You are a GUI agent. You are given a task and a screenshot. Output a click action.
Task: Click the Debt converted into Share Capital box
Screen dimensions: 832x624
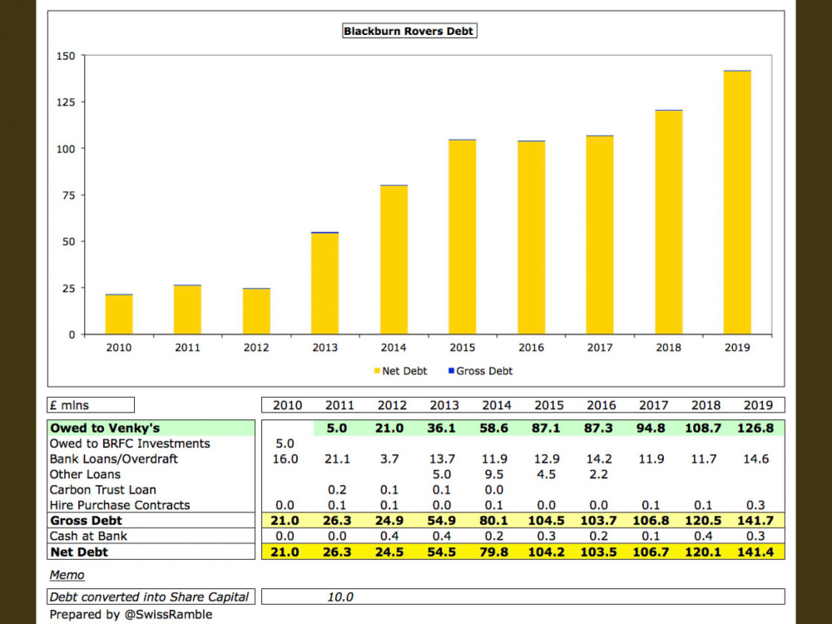pos(151,597)
